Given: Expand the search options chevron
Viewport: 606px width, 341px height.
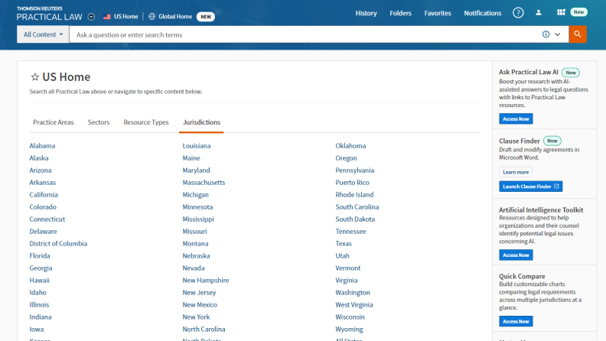Looking at the screenshot, I should 558,34.
